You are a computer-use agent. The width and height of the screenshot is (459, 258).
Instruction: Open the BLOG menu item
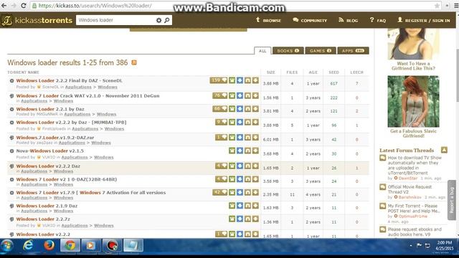(348, 20)
